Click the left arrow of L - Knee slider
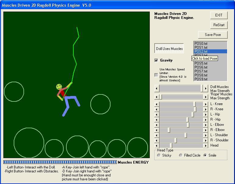The image size is (235, 184). tap(157, 104)
